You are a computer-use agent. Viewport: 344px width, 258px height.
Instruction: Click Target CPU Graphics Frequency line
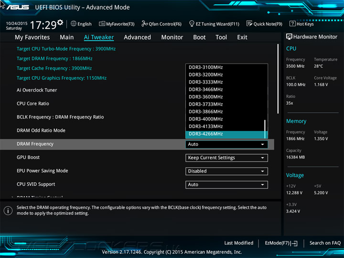coord(62,78)
